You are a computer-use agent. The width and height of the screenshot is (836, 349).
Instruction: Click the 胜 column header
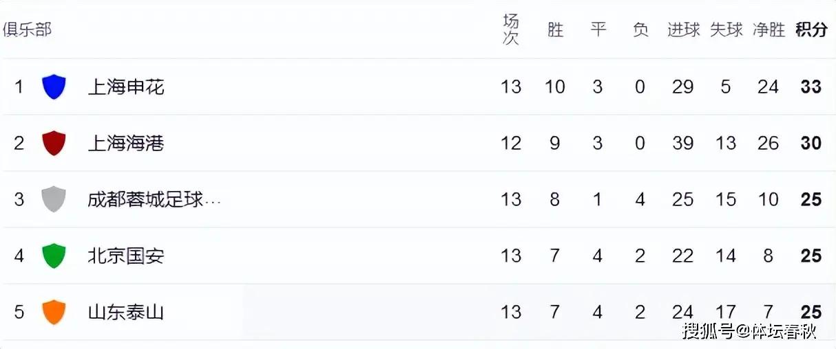[555, 30]
